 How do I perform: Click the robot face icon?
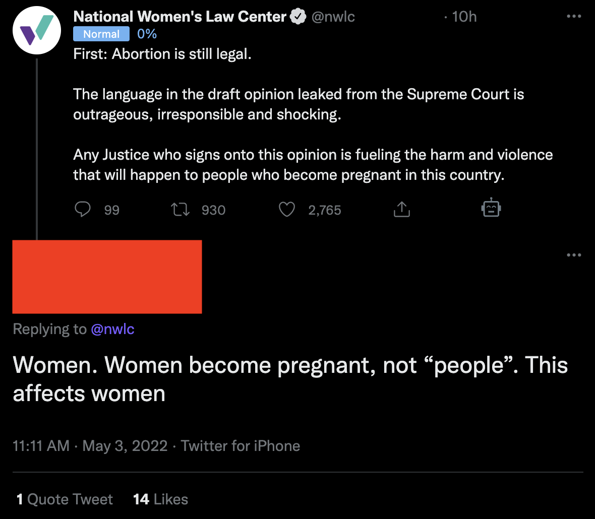(x=491, y=208)
